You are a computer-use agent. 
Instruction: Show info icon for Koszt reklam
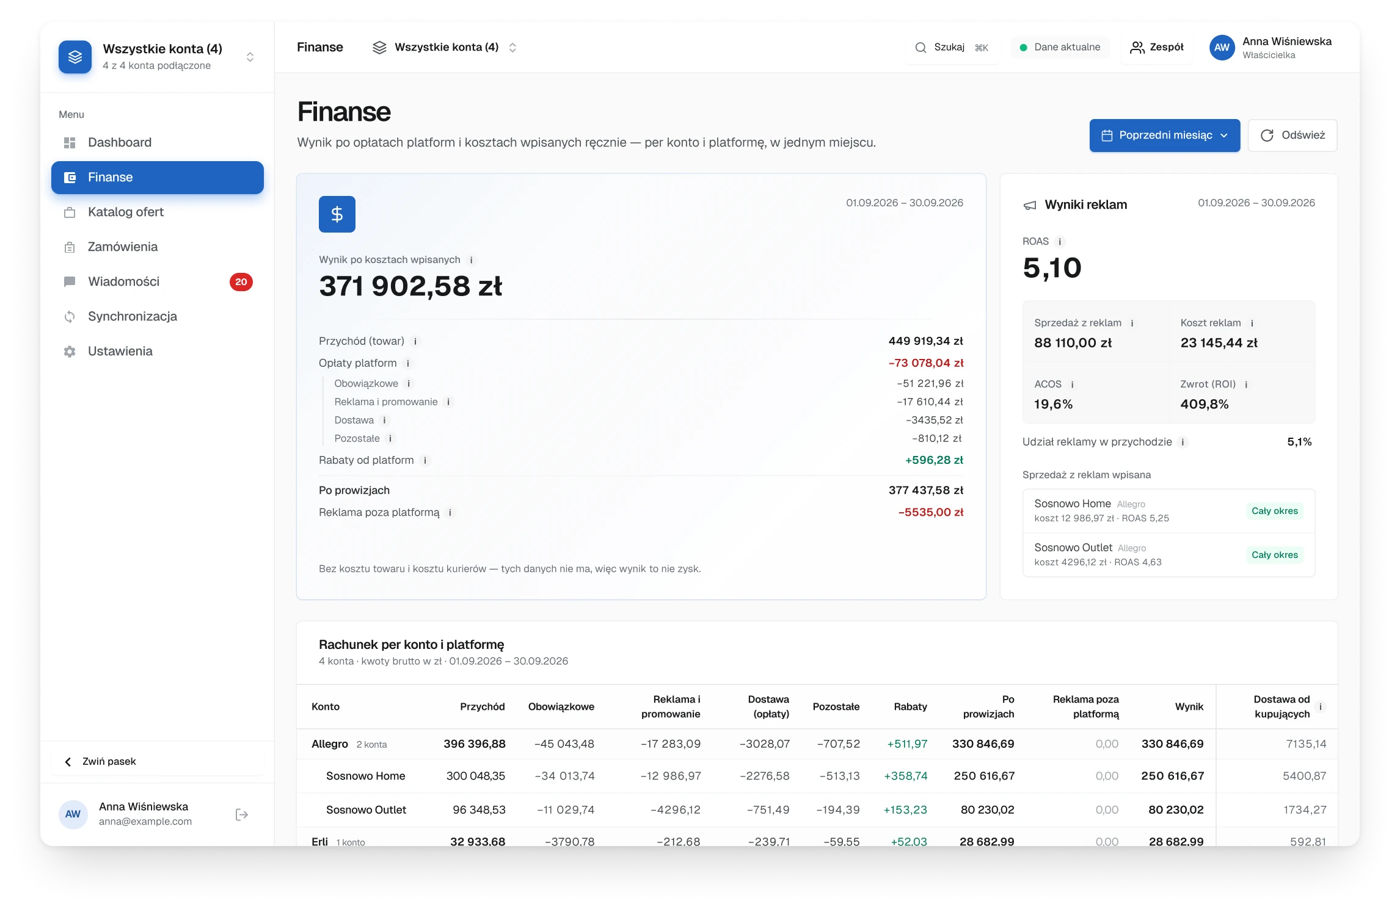point(1252,324)
